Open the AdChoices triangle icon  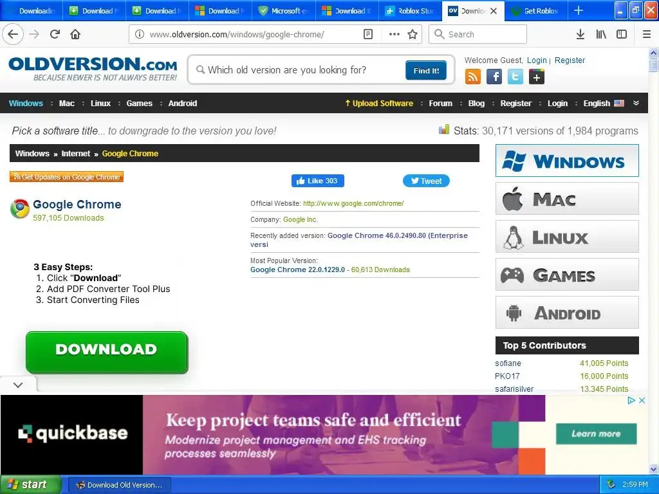tap(631, 400)
